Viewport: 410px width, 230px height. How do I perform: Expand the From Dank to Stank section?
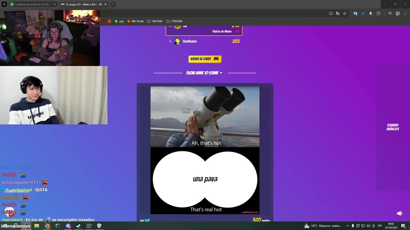[204, 73]
